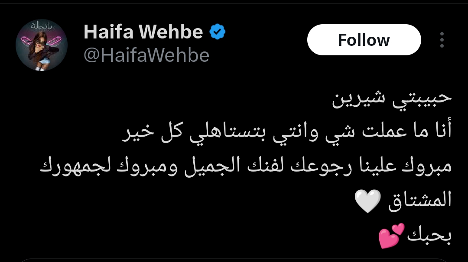
Task: Click the word شيرين in the tweet
Action: click(358, 99)
